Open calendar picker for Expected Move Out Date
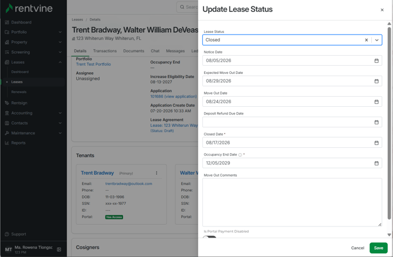 [x=376, y=81]
